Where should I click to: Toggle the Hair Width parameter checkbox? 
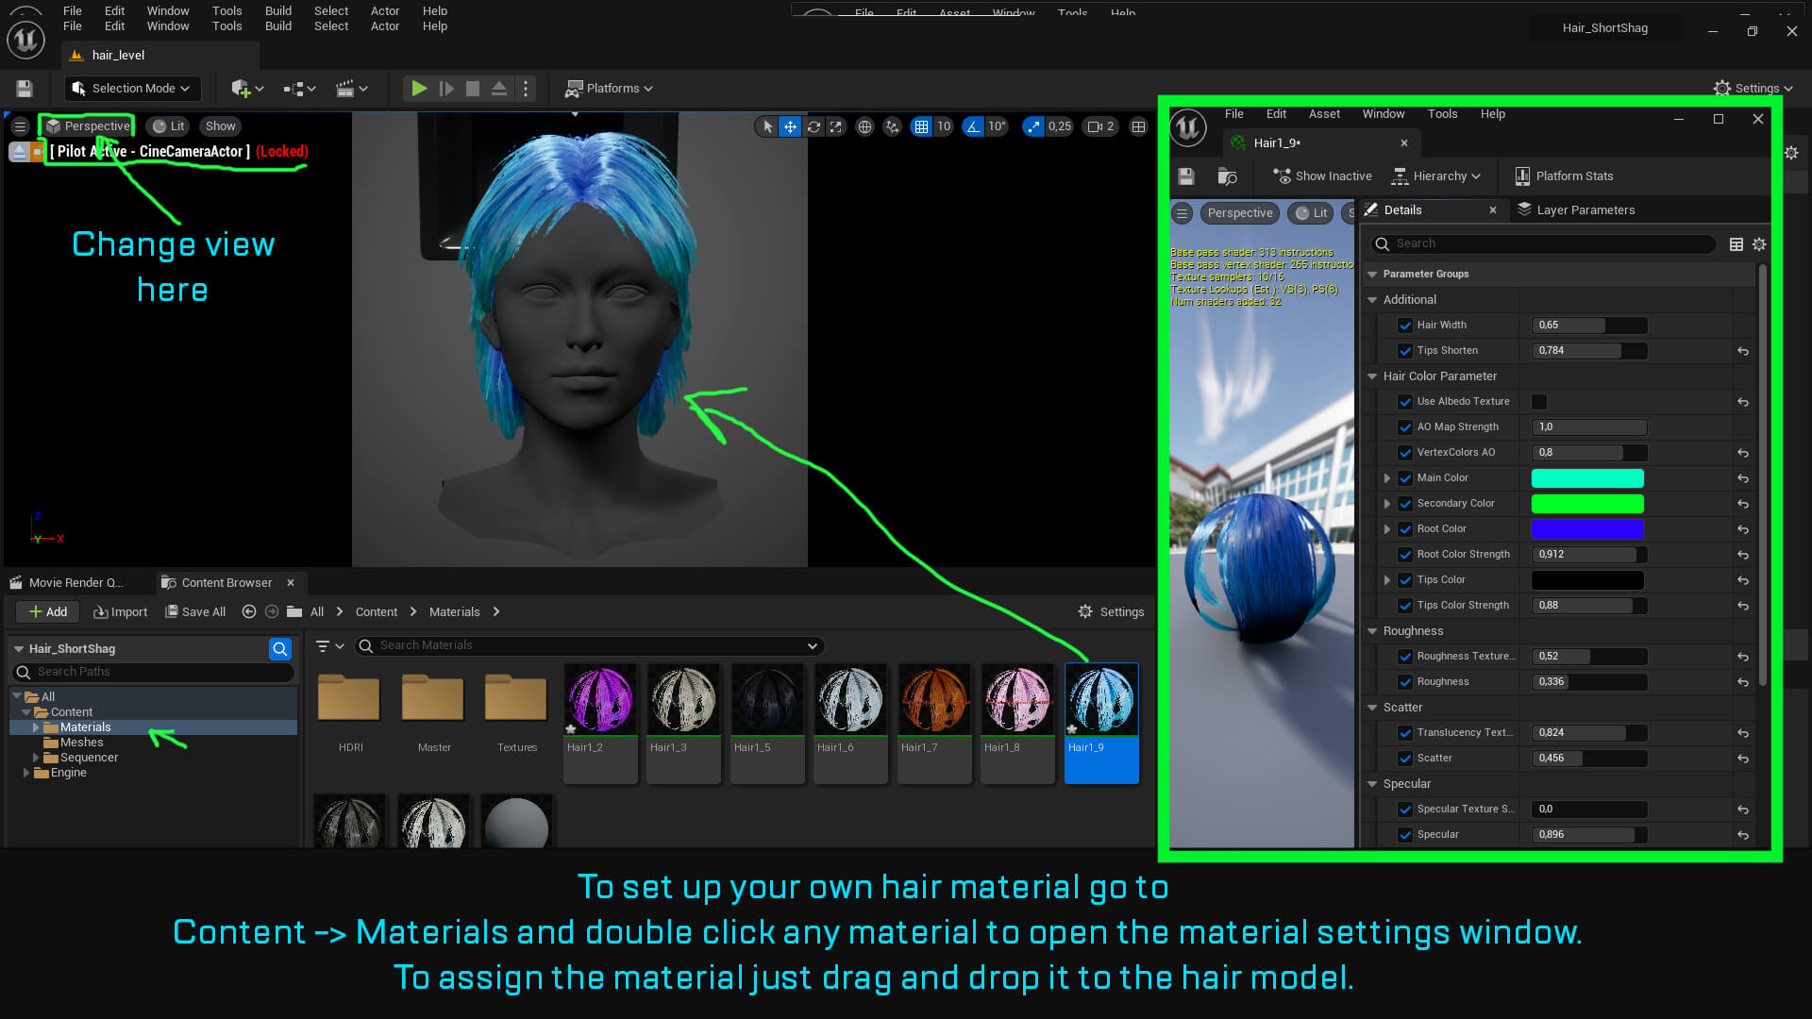(x=1405, y=326)
